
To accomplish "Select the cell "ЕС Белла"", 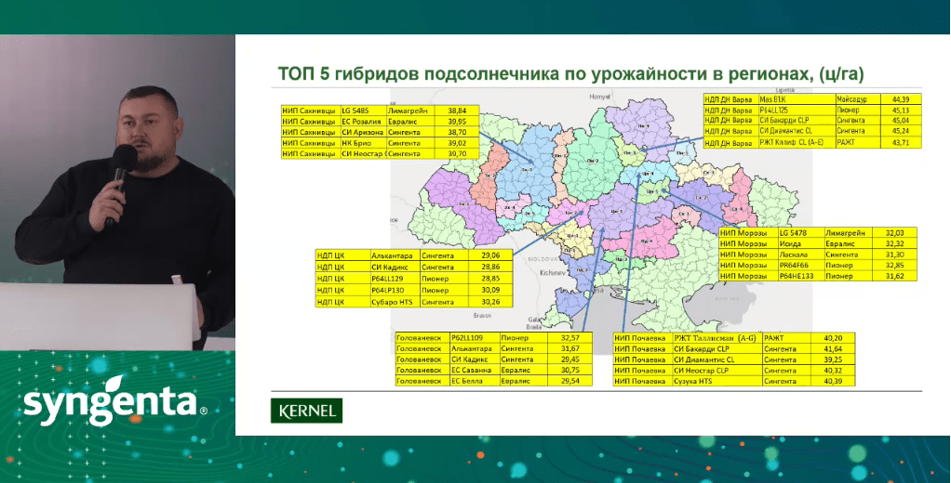I will click(475, 381).
